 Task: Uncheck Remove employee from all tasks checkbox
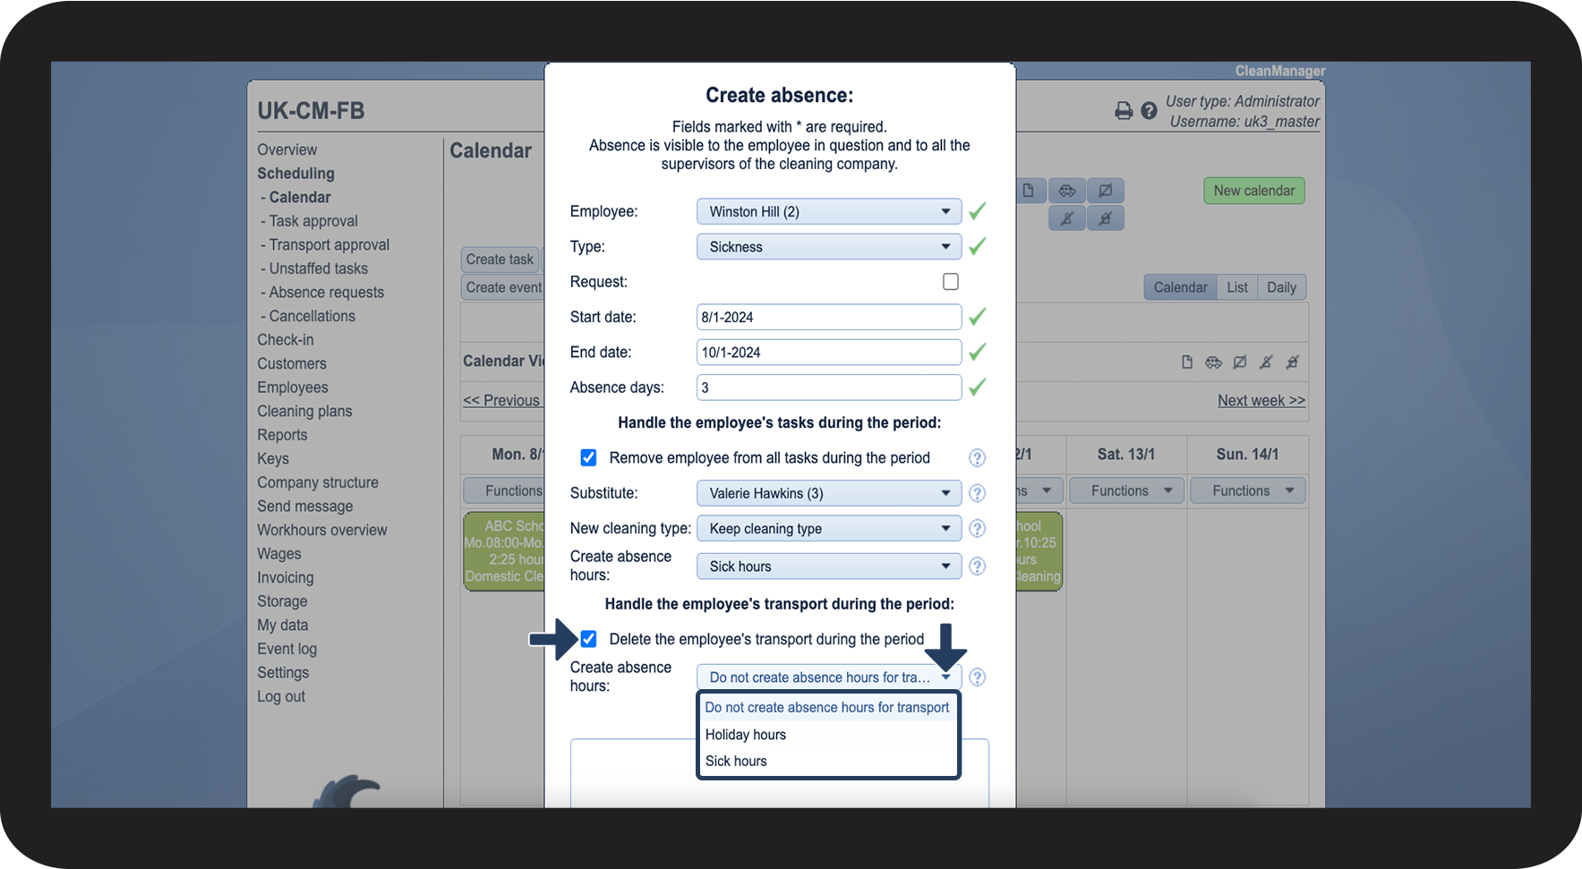pos(588,458)
